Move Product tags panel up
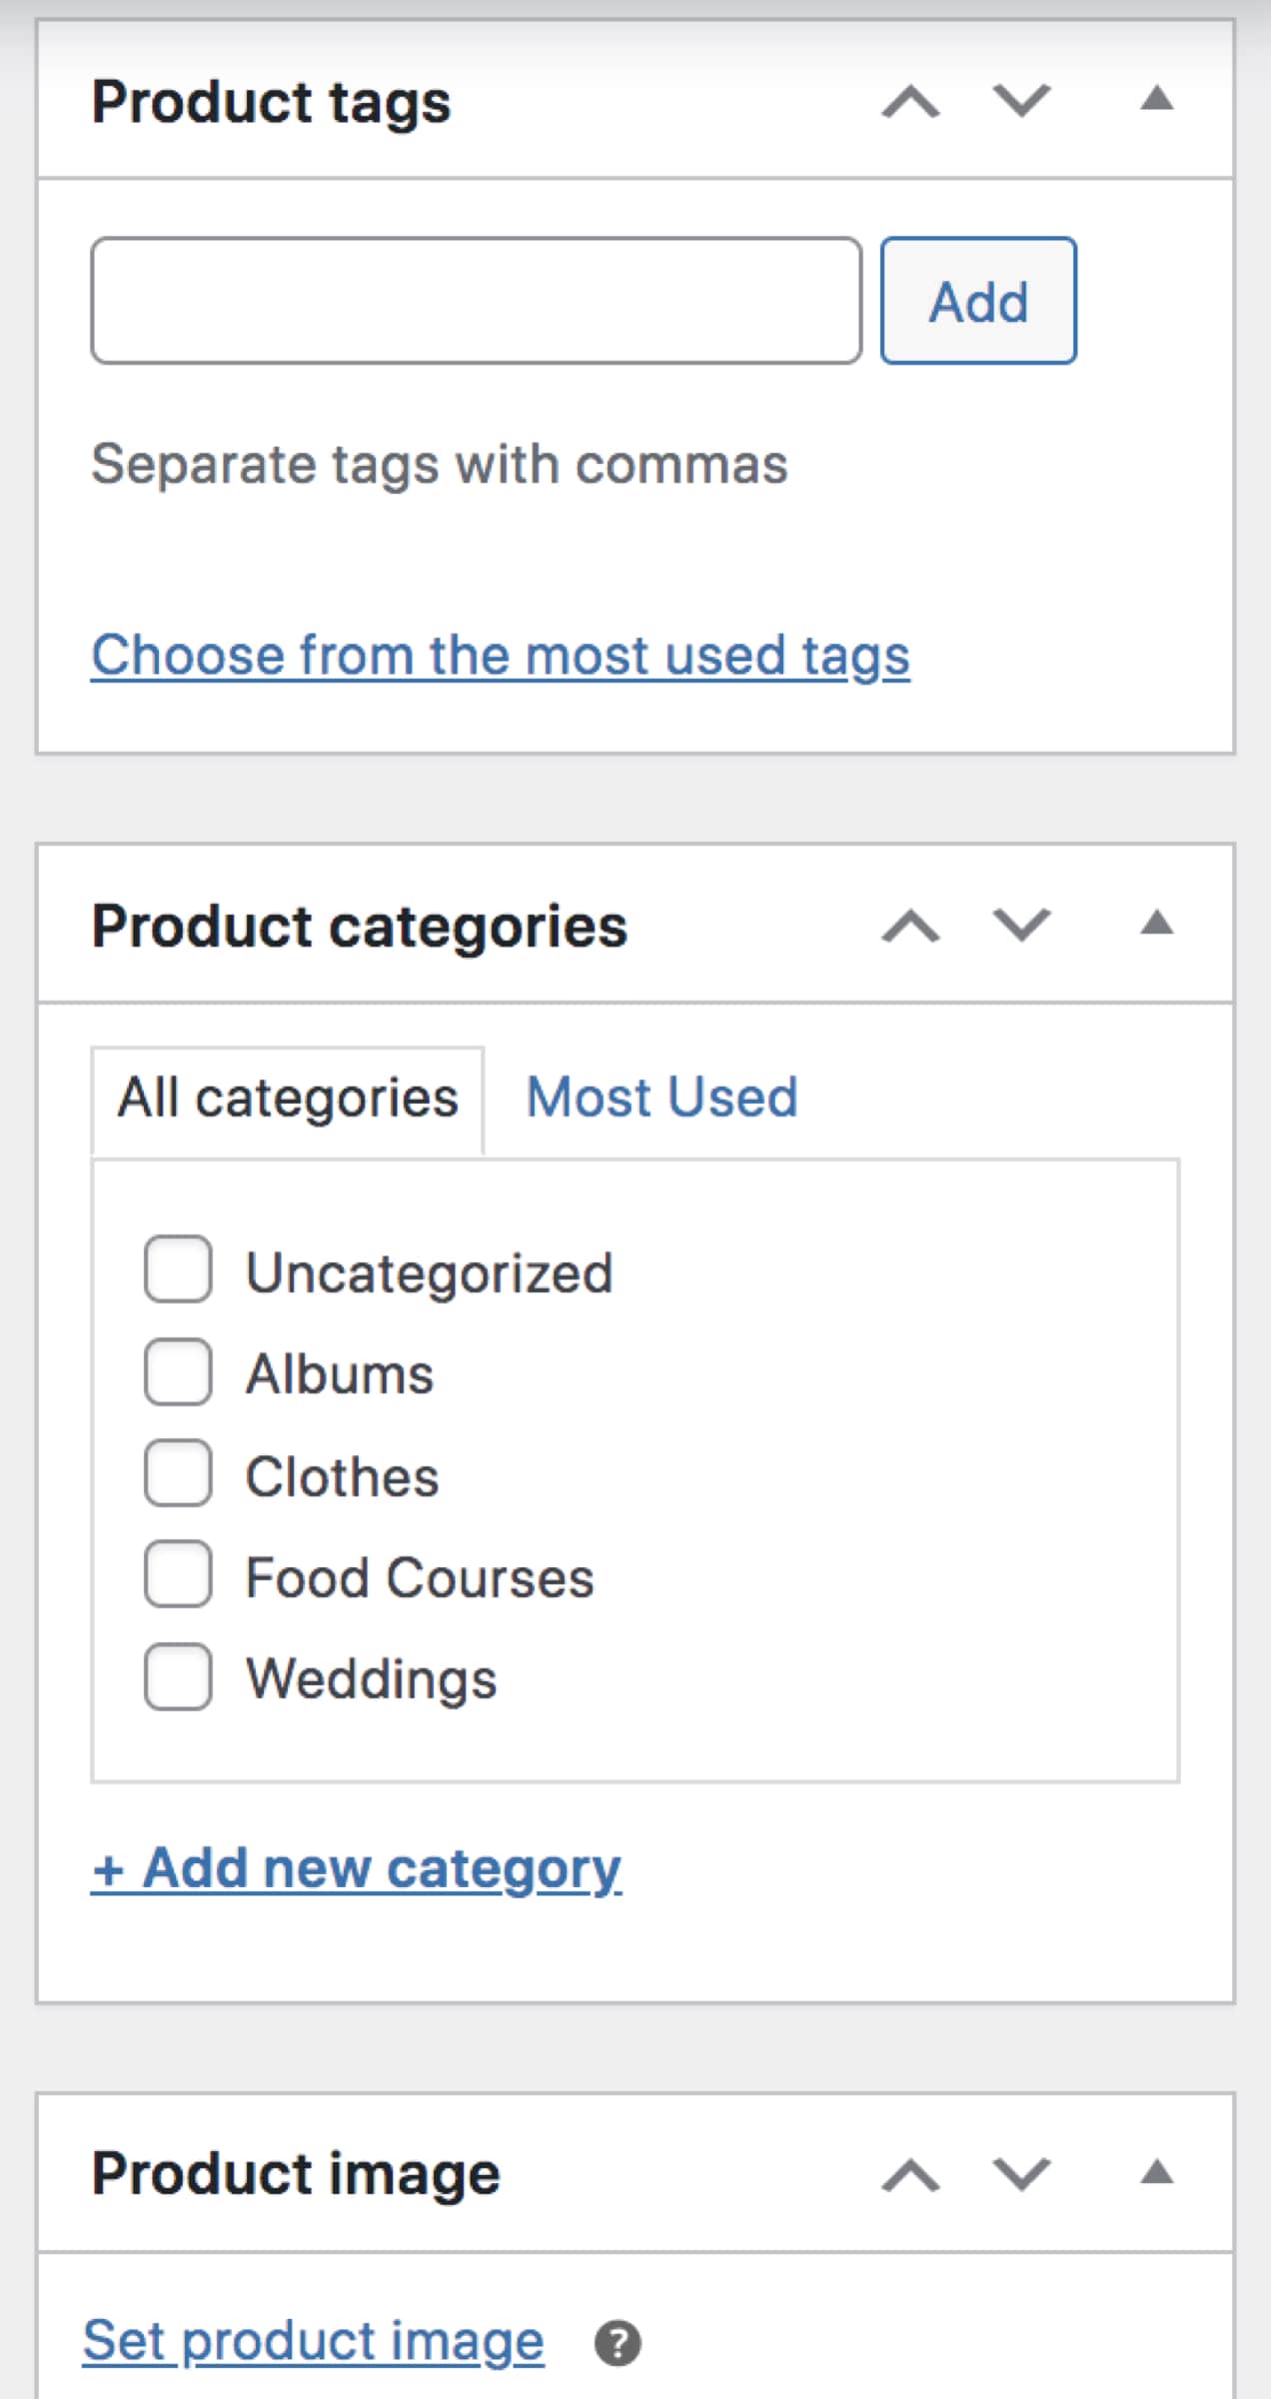 910,101
